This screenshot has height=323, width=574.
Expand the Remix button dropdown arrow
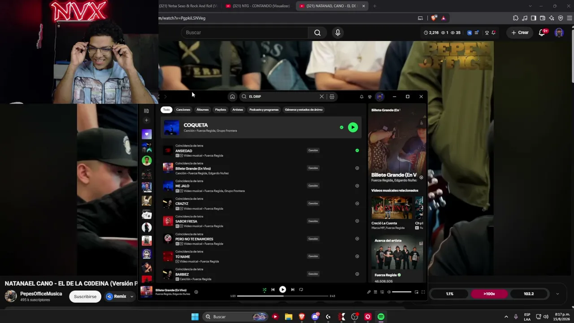tap(132, 297)
